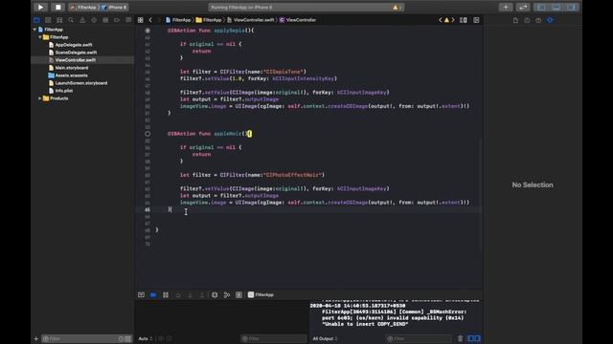Screen dimensions: 613x344
Task: Stop the running app
Action: pyautogui.click(x=57, y=7)
